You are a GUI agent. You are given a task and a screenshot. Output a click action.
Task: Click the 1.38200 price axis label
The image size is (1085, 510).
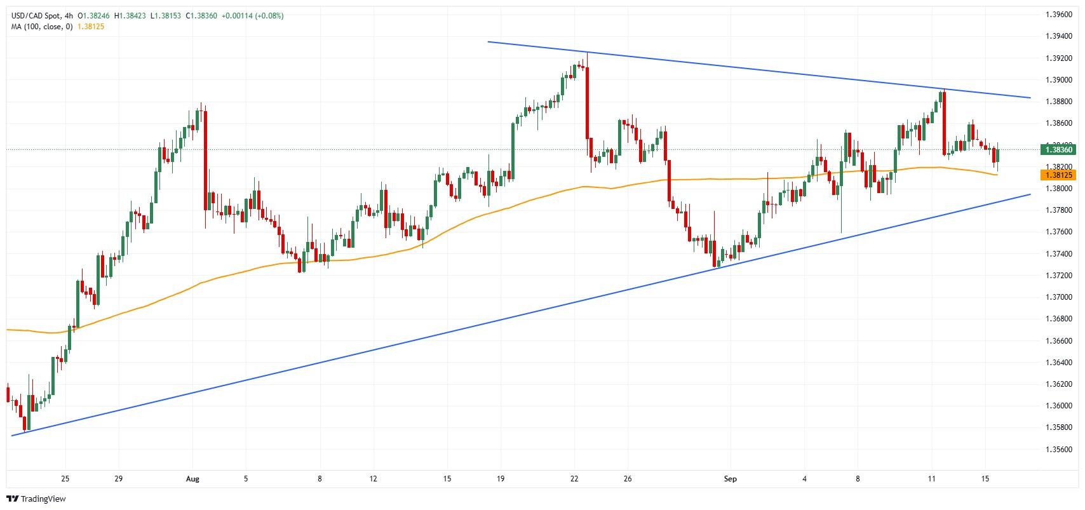[x=1058, y=166]
